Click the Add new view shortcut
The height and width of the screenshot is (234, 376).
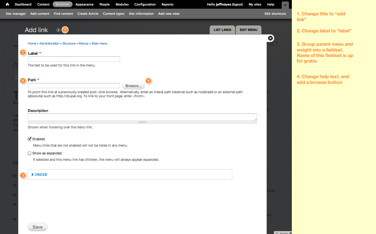(169, 14)
